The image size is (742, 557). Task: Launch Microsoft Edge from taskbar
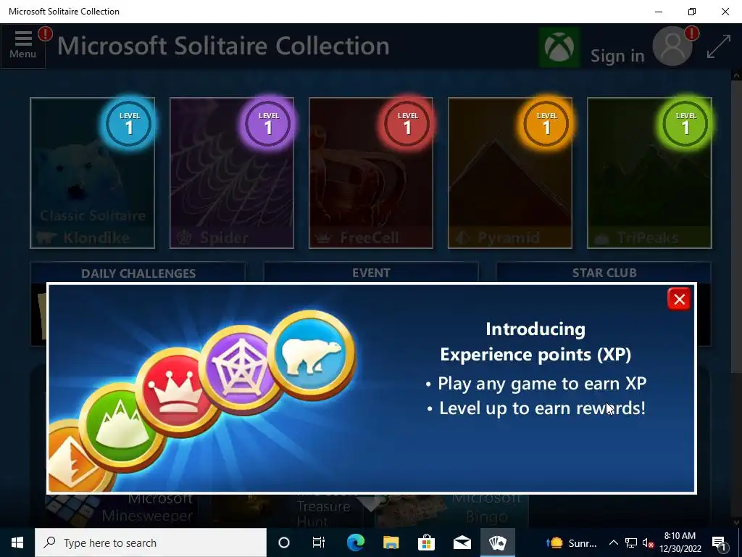tap(355, 542)
